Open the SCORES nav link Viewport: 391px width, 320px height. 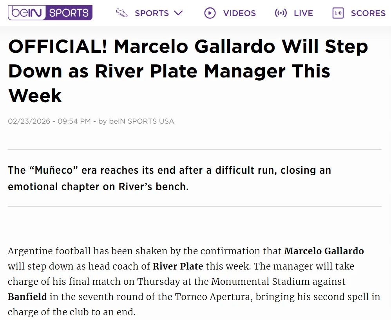point(368,13)
